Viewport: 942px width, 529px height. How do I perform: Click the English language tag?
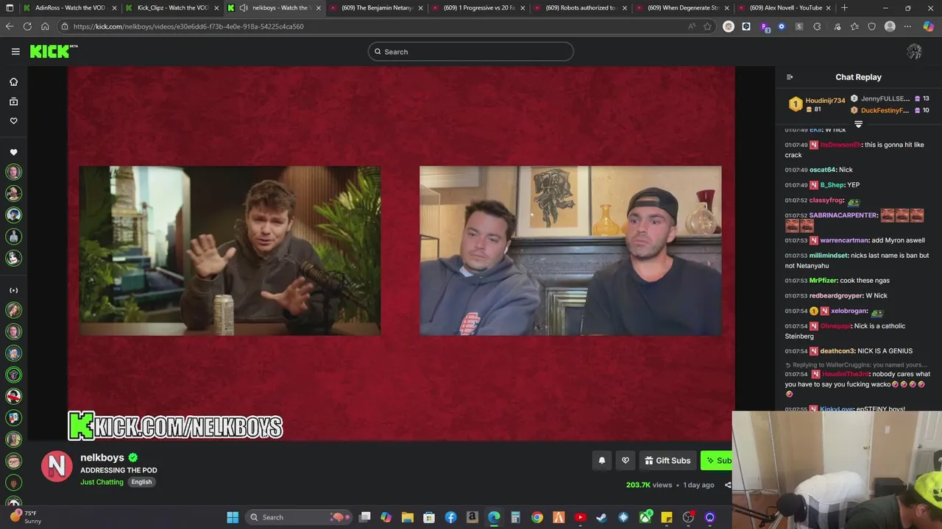tap(141, 482)
